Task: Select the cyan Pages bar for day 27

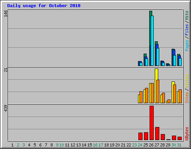Action: 158,57
